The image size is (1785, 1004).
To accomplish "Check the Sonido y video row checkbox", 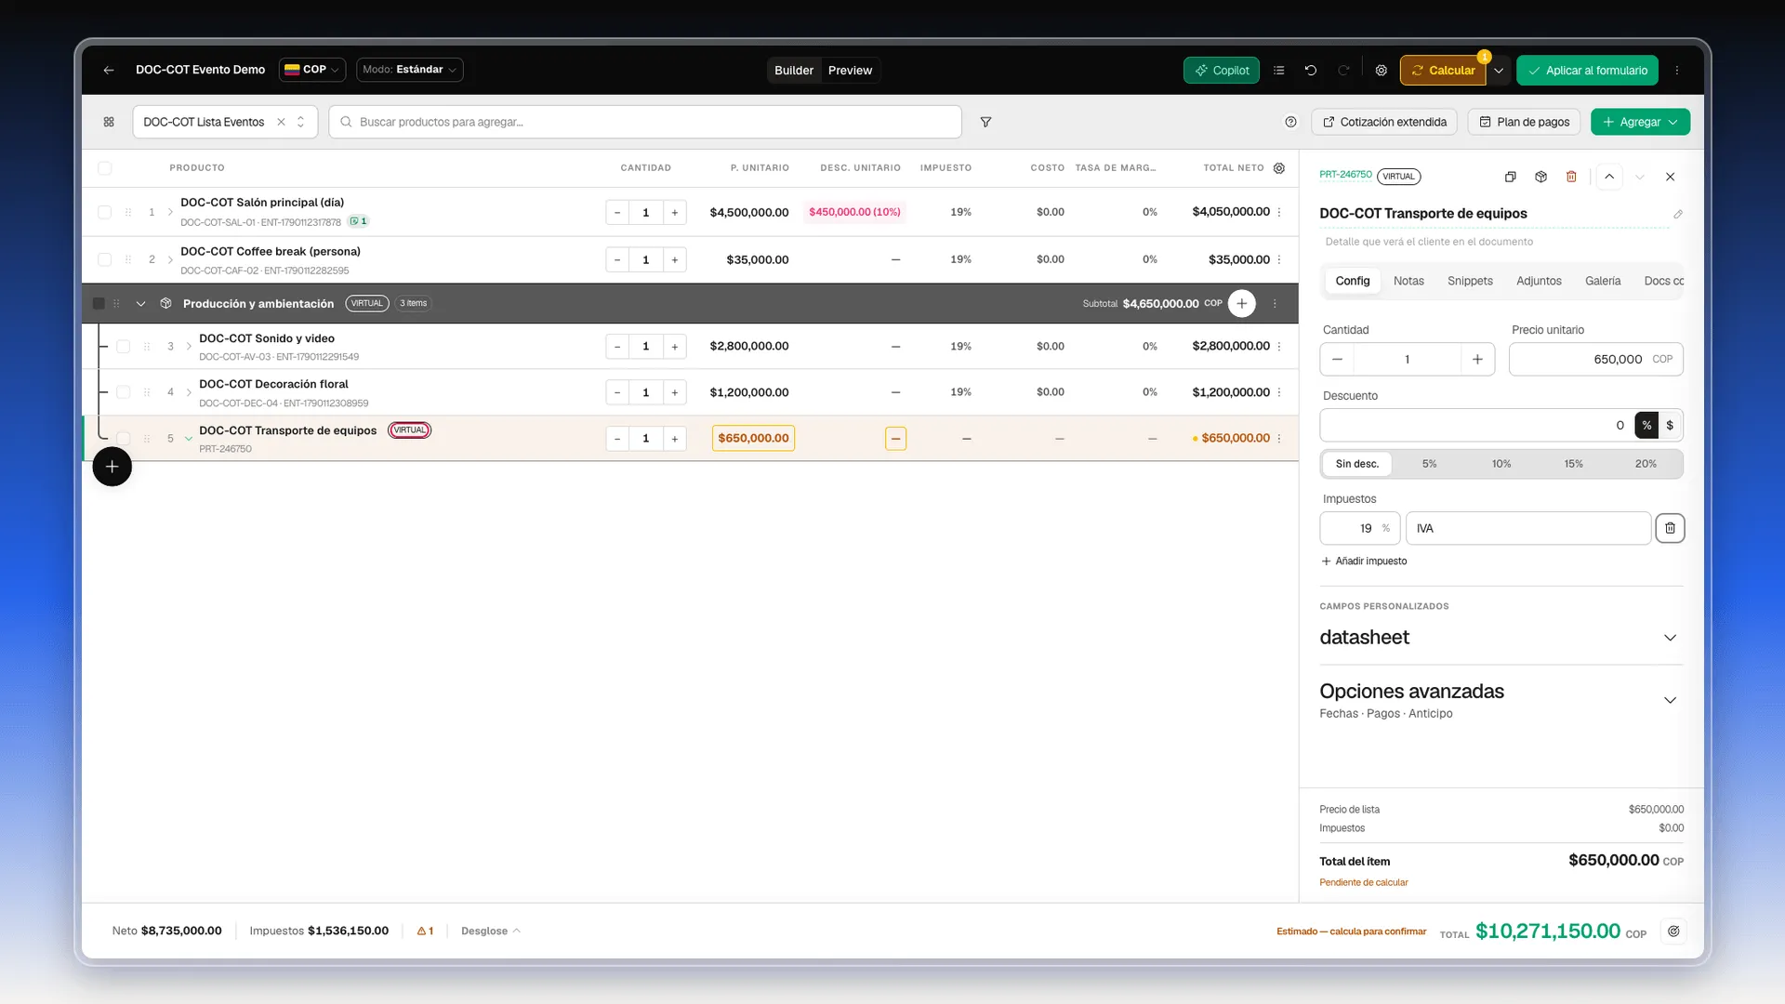I will pos(123,346).
